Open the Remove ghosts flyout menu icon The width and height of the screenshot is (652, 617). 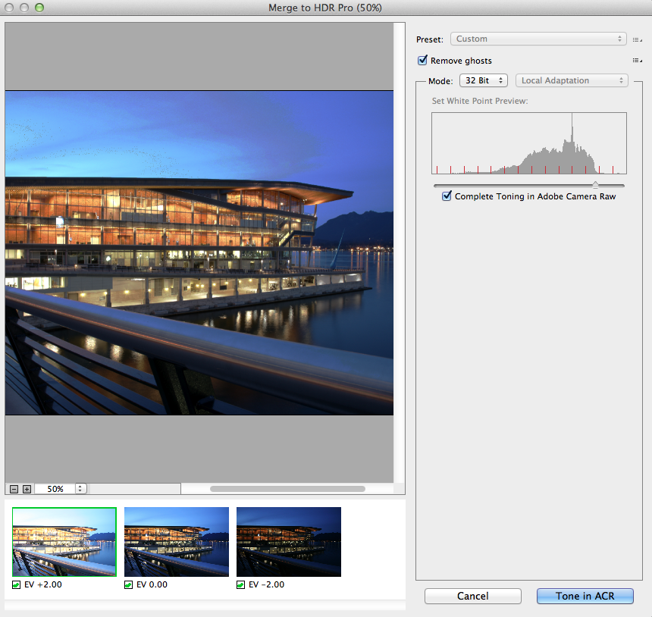(x=637, y=61)
